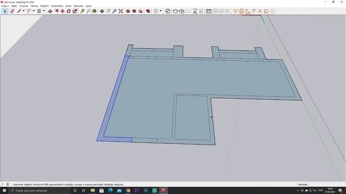Select the Offset tool
This screenshot has height=194, width=346.
[56, 11]
